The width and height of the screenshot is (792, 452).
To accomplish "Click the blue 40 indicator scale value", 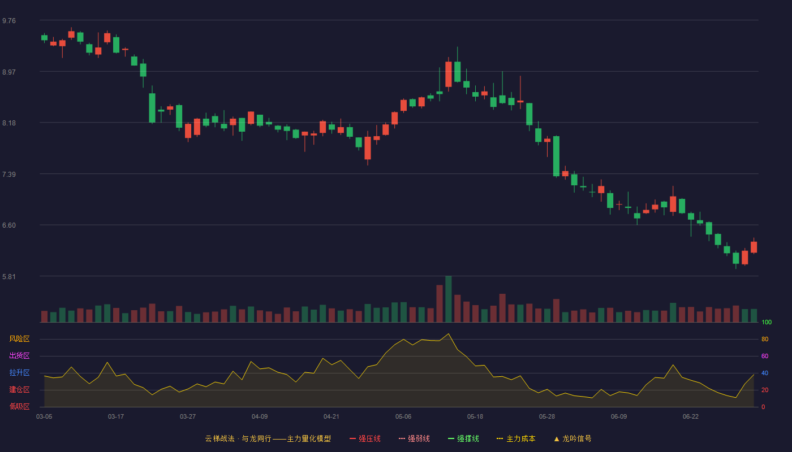I will [x=765, y=373].
